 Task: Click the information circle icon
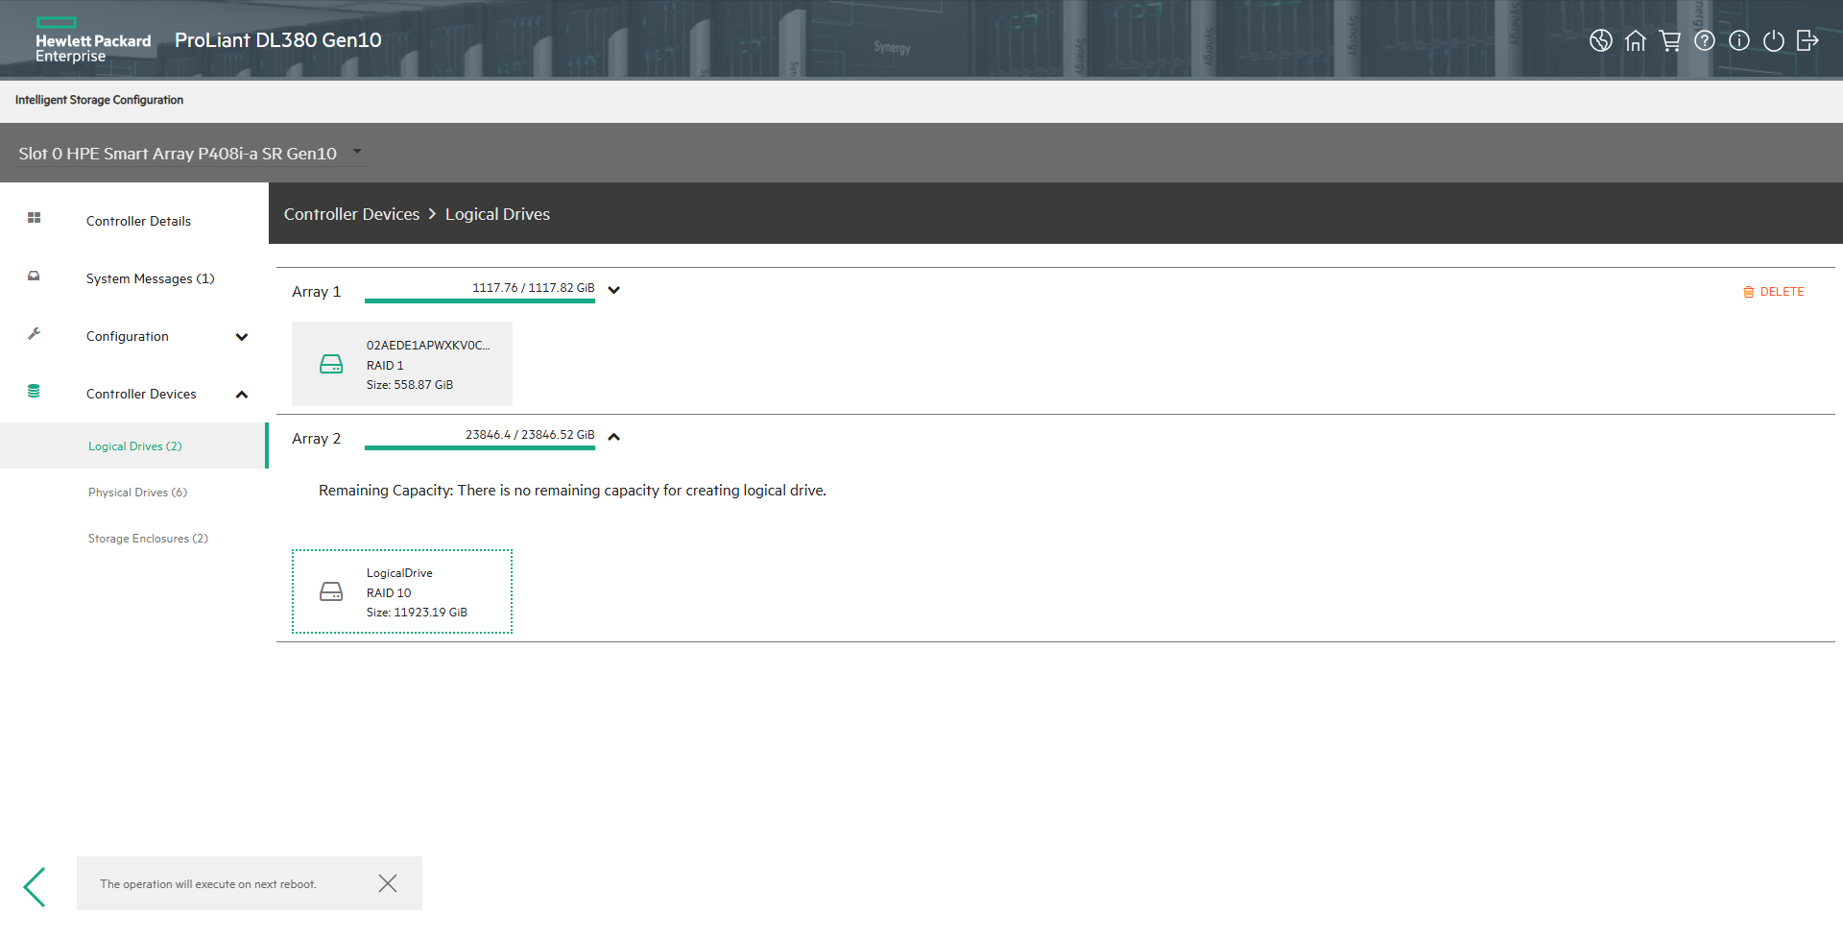[1738, 40]
